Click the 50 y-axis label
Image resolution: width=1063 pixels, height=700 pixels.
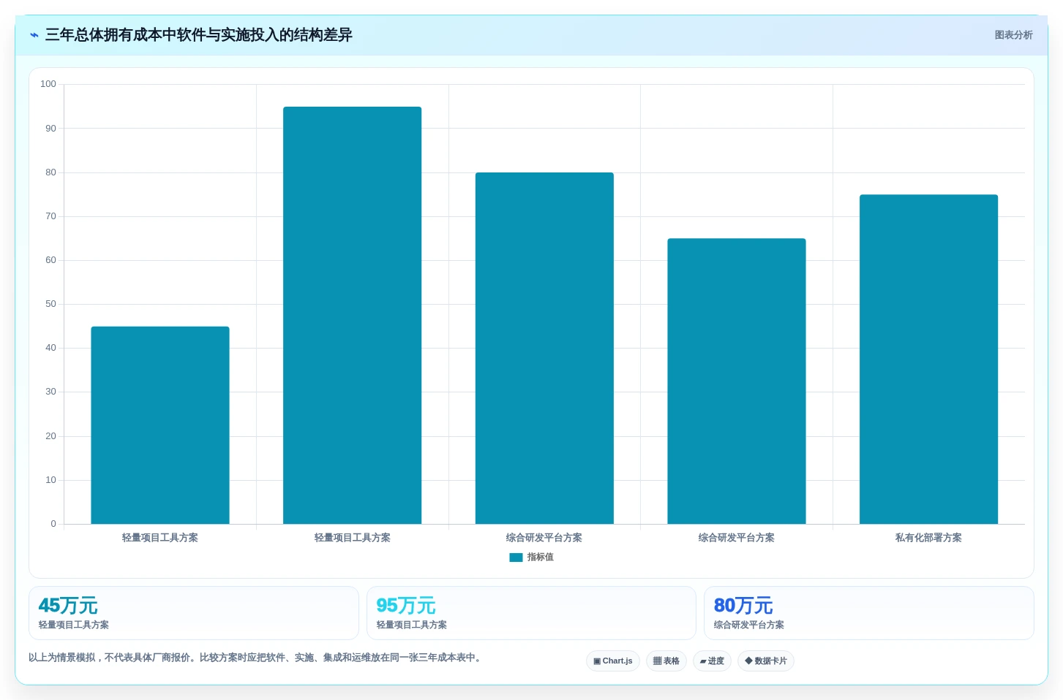50,304
